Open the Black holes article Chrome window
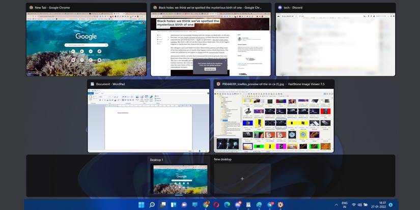The image size is (420, 210). (211, 40)
